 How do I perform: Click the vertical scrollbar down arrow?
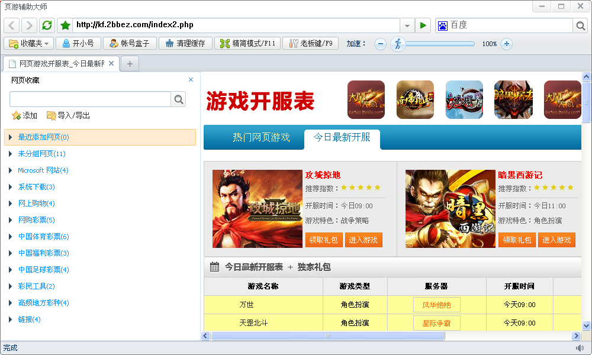point(586,325)
